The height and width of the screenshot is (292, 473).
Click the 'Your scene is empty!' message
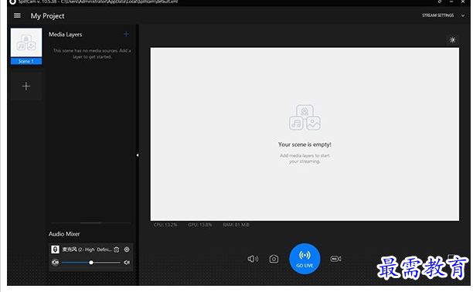[x=305, y=144]
